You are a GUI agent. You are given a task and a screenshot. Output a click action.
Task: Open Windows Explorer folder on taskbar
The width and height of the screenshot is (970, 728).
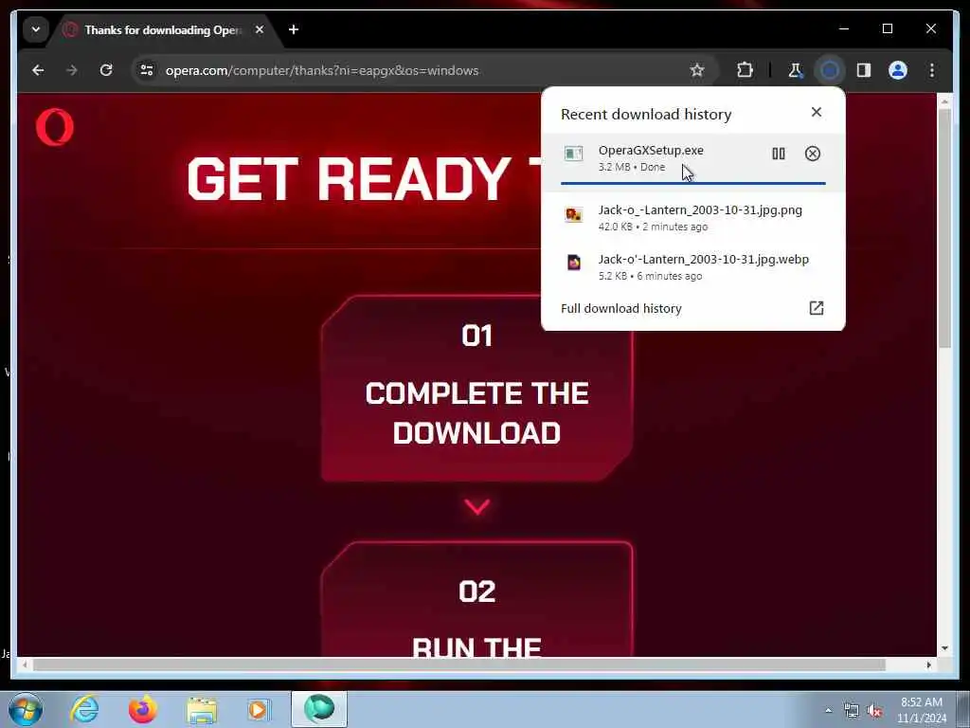202,710
